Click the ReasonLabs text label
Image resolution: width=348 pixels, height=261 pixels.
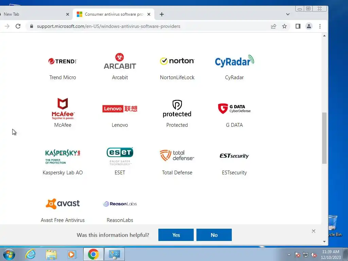[120, 220]
